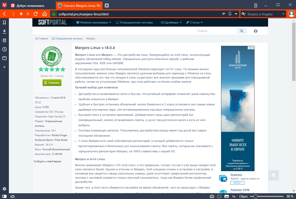
Task: Click the green star rating
Action: click(x=52, y=70)
